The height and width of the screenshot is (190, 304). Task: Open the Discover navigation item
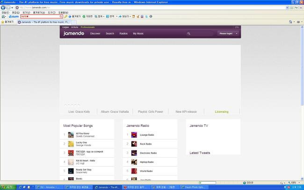coord(95,33)
